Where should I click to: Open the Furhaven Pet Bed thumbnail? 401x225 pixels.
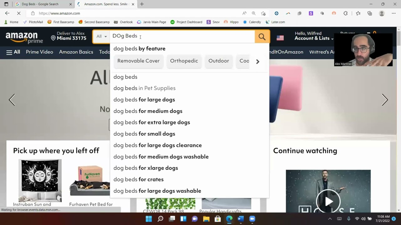(90, 181)
